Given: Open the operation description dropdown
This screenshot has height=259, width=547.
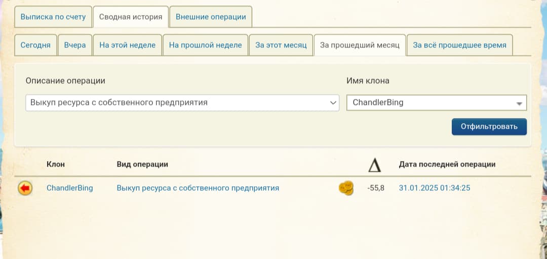Looking at the screenshot, I should pyautogui.click(x=182, y=102).
